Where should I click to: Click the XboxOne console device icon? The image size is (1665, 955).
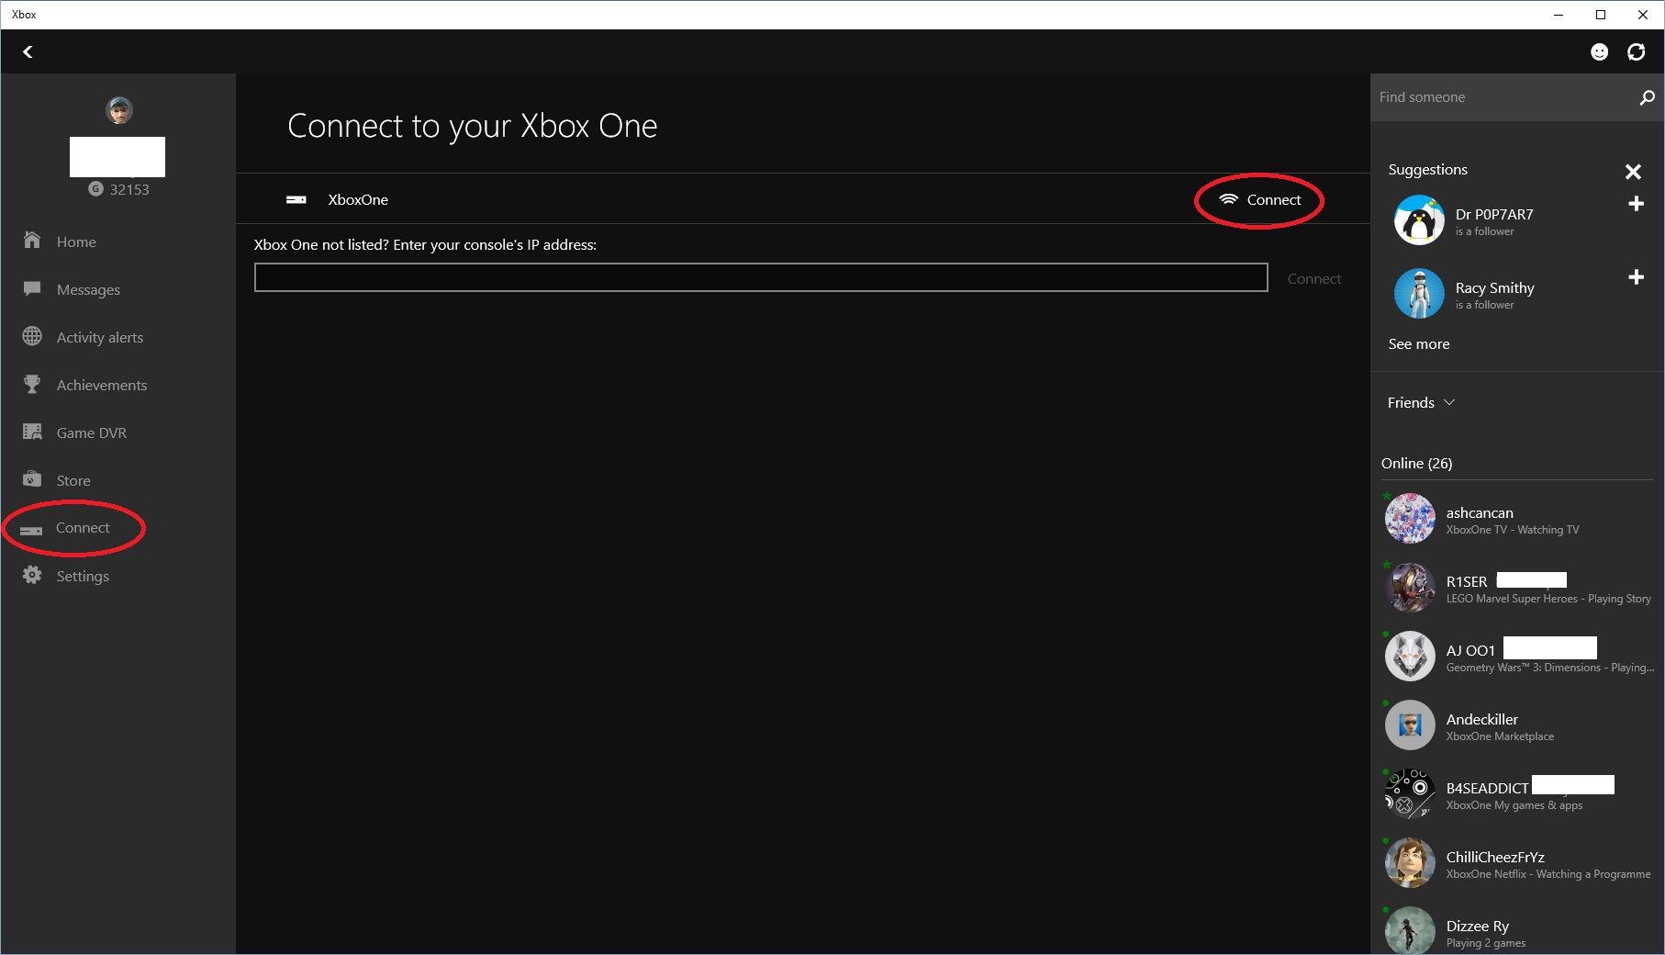[x=296, y=199]
